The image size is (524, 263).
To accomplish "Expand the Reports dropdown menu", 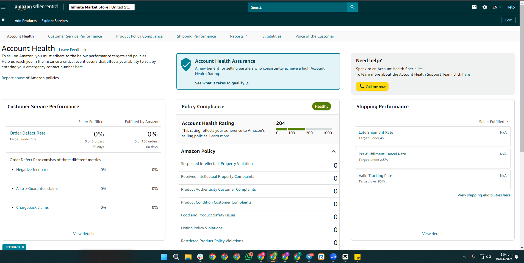I will pos(239,36).
